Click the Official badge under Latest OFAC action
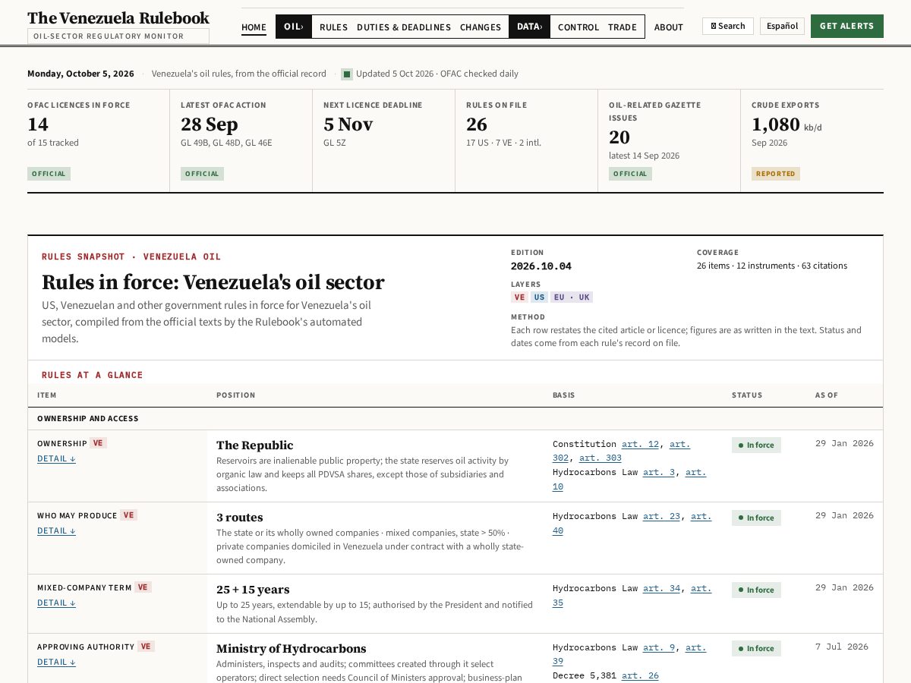 (202, 174)
